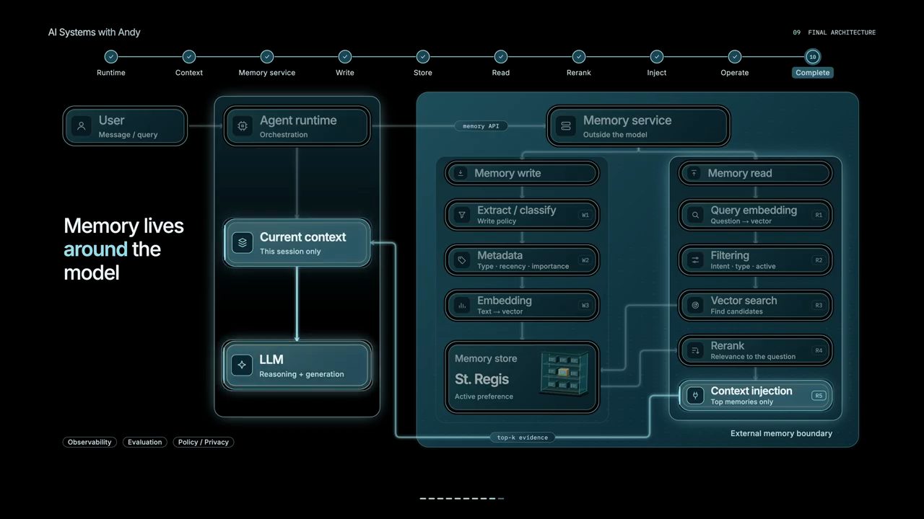Click the User person icon
This screenshot has height=519, width=924.
tap(81, 126)
